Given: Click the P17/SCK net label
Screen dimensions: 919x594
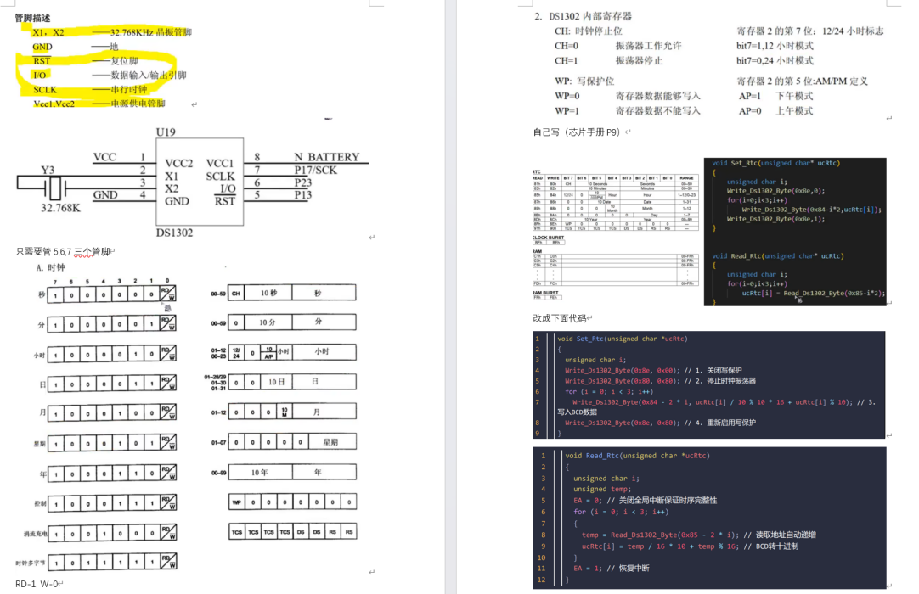Looking at the screenshot, I should click(x=315, y=170).
